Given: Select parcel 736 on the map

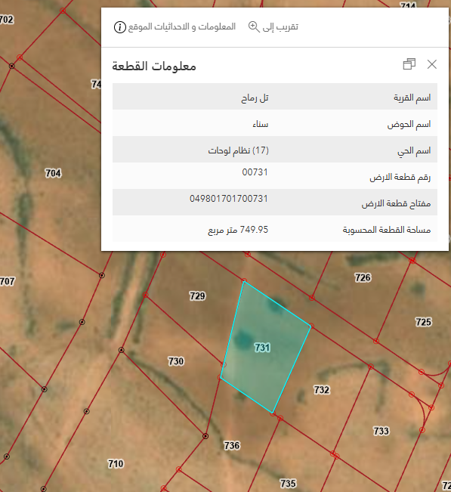Looking at the screenshot, I should pos(232,445).
